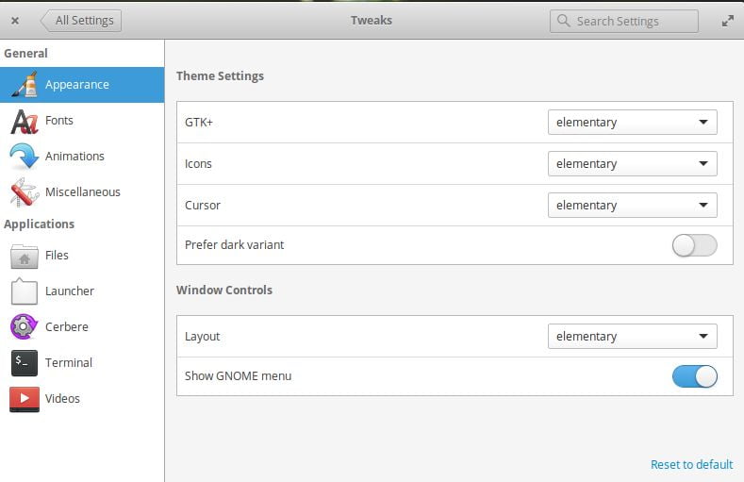Click the Tweaks title text
Viewport: 744px width, 482px height.
pos(372,21)
